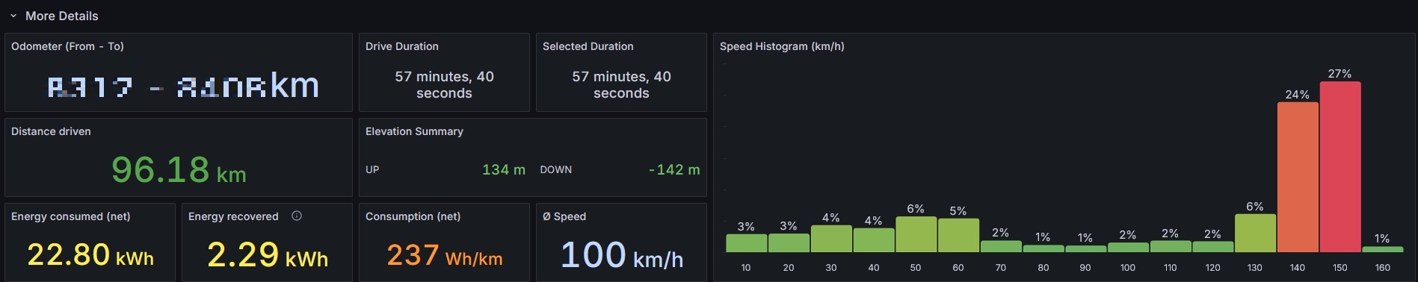1418x282 pixels.
Task: Click the orange 24% bar at 140
Action: pos(1298,177)
